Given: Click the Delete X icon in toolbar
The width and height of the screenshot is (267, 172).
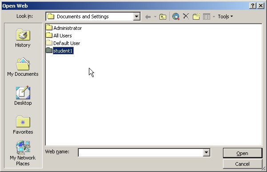Looking at the screenshot, I should tap(186, 16).
